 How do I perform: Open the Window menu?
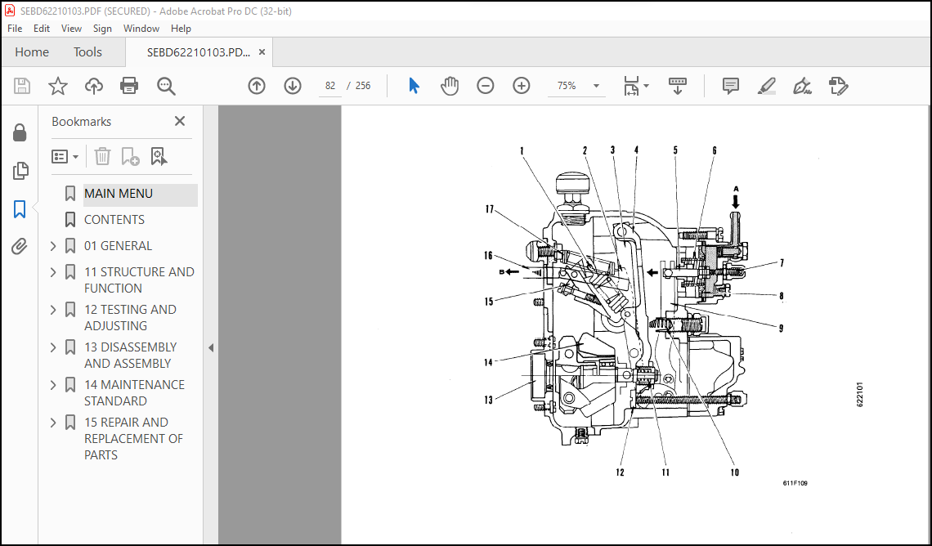coord(141,29)
